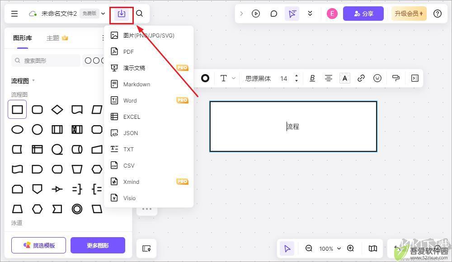Export as EXCEL
This screenshot has height=262, width=452.
coord(148,117)
